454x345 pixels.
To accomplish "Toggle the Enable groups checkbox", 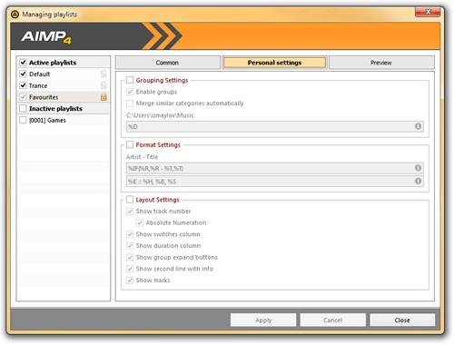I will click(x=130, y=92).
